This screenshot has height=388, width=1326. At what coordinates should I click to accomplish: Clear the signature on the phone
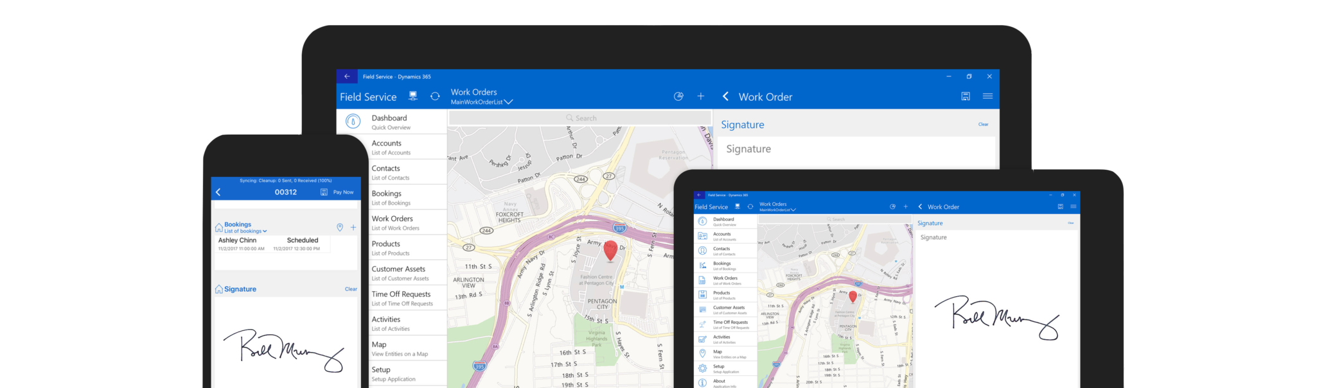click(x=351, y=289)
